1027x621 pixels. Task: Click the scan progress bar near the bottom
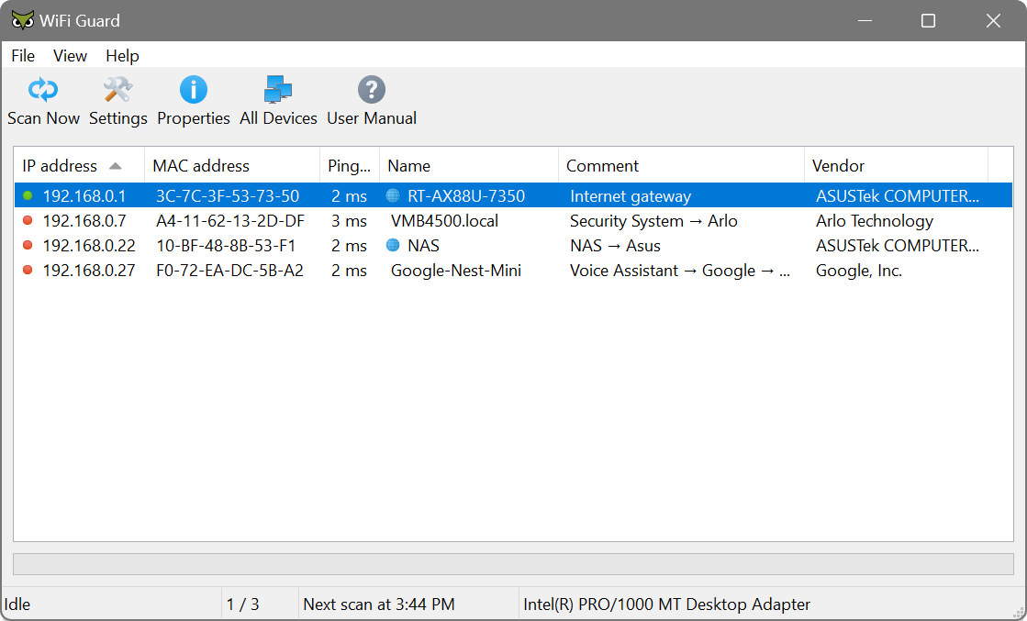(x=513, y=563)
